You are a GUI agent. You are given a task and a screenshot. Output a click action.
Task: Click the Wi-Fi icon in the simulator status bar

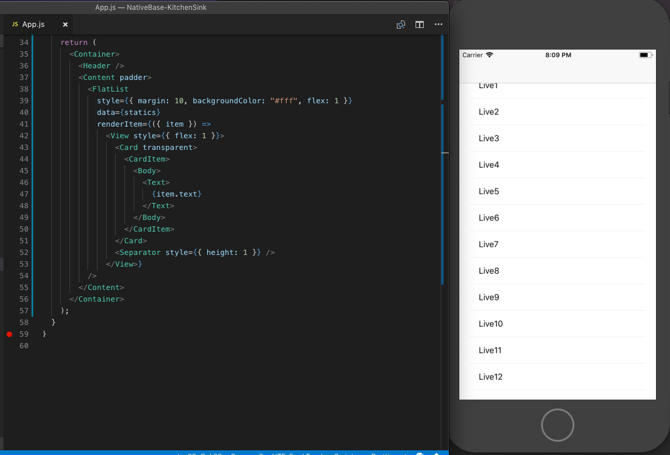pyautogui.click(x=490, y=54)
